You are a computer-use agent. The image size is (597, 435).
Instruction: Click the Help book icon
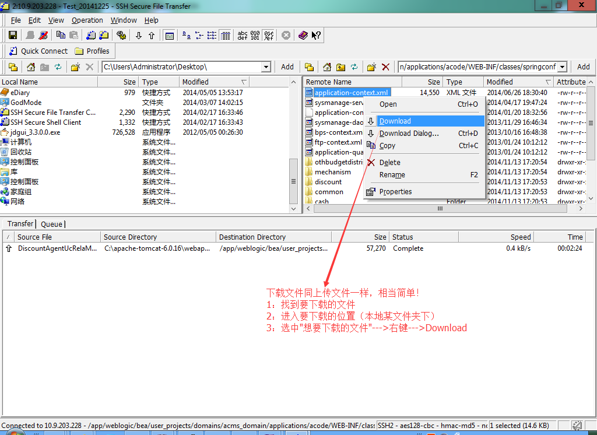(303, 36)
